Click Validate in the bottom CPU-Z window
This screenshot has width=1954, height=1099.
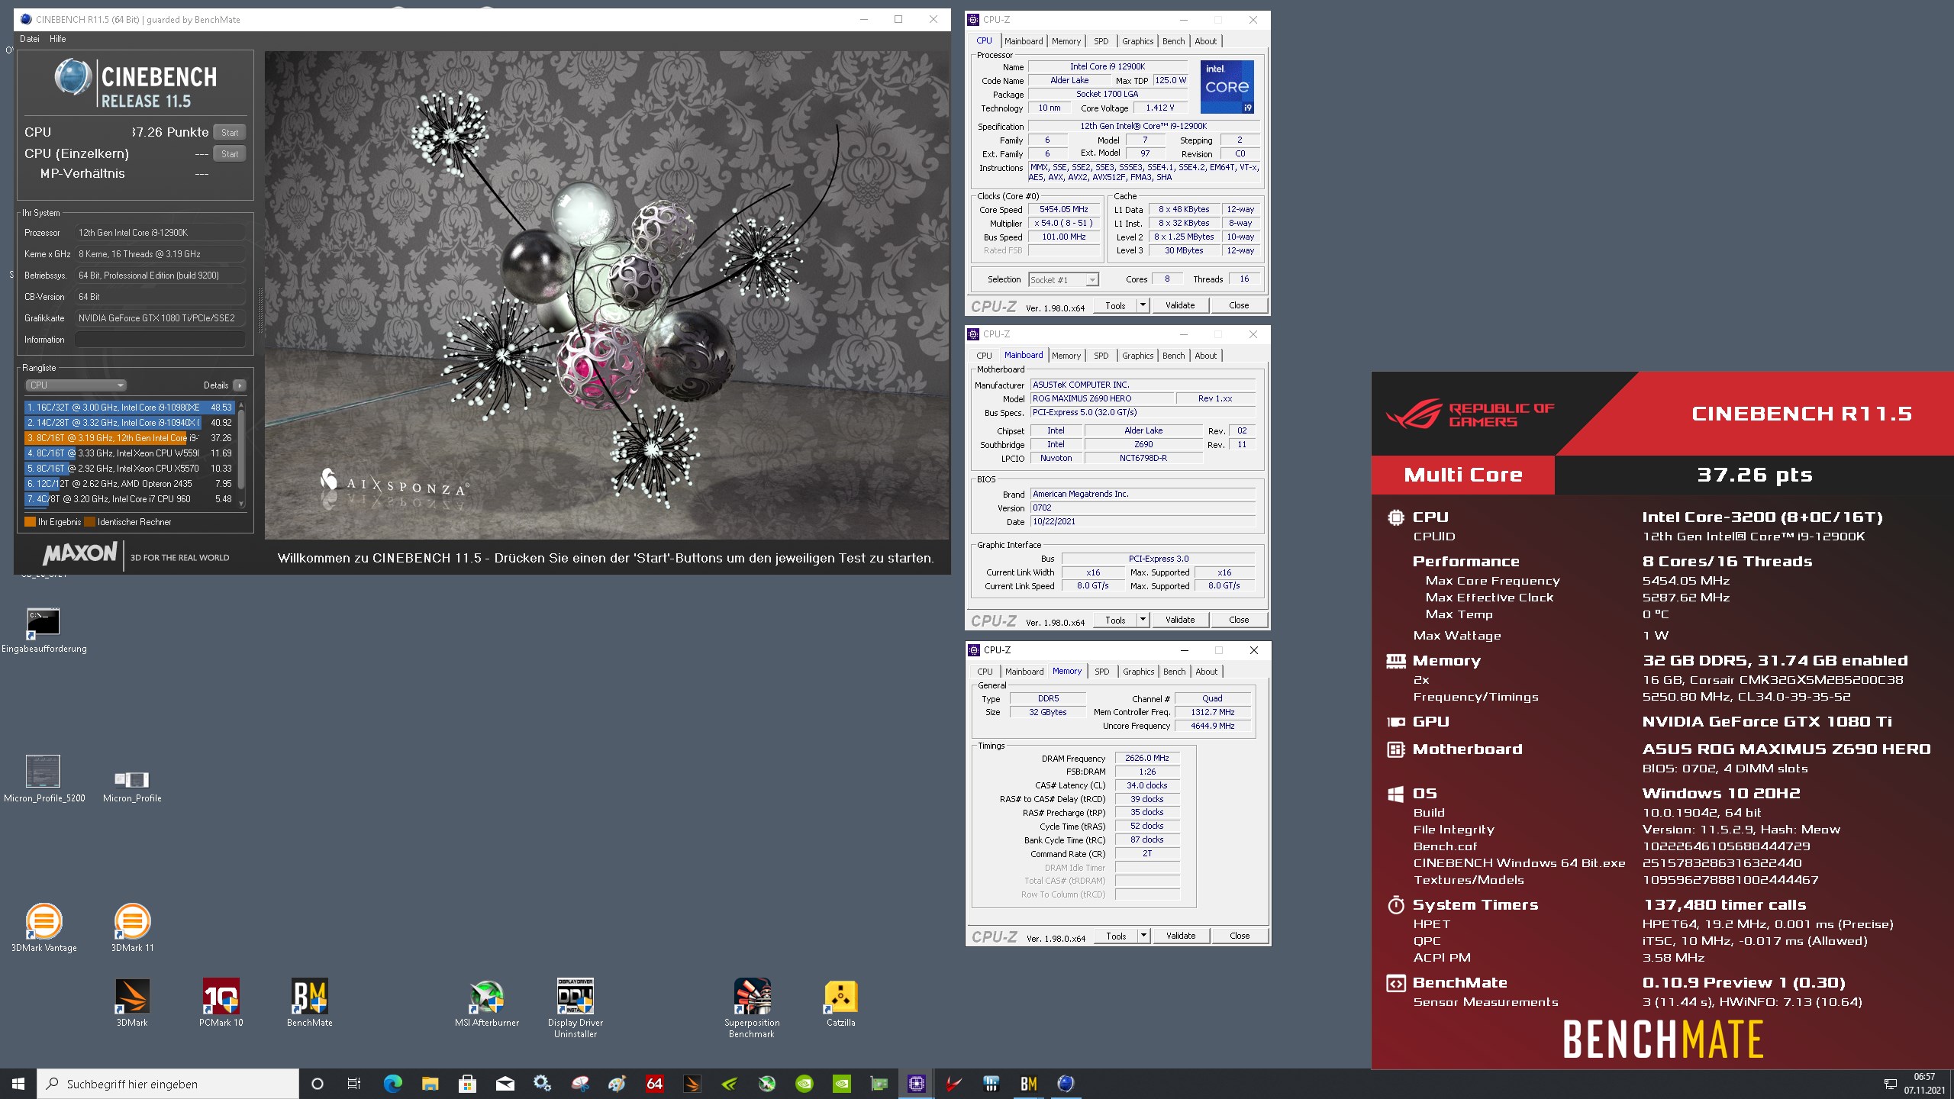pos(1181,936)
